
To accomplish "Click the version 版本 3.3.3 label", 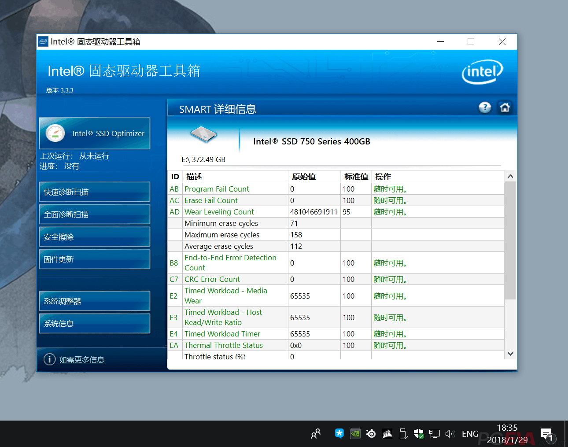I will [60, 90].
